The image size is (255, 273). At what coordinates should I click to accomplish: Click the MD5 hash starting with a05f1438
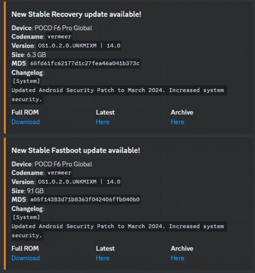click(85, 199)
